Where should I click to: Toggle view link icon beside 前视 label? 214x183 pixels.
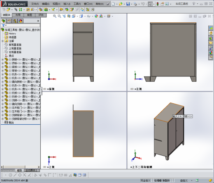click(44, 89)
